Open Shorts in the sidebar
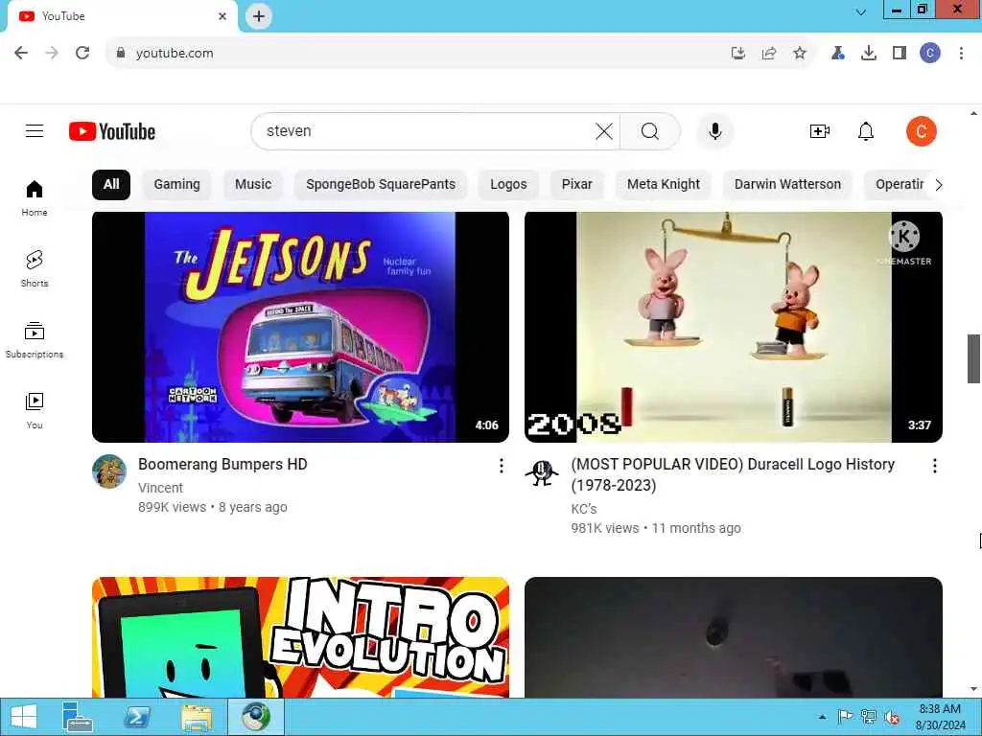Screen dimensions: 982x736 (35, 269)
